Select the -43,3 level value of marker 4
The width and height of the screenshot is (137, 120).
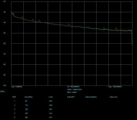[51, 113]
